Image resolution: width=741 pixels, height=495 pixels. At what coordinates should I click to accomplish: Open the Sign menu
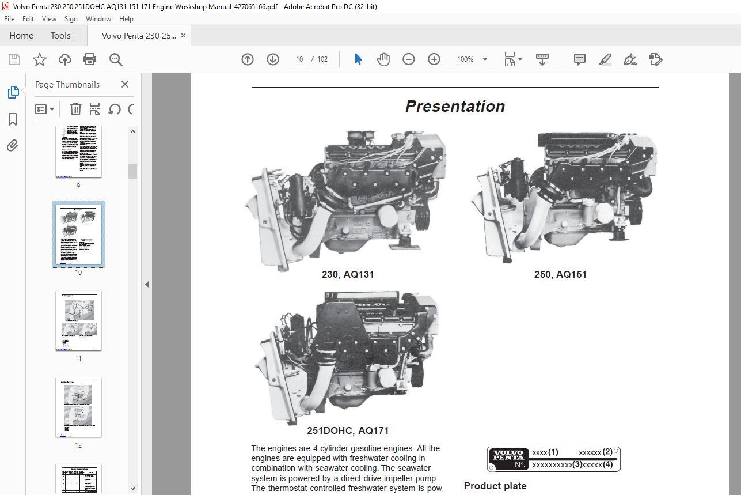(x=71, y=19)
